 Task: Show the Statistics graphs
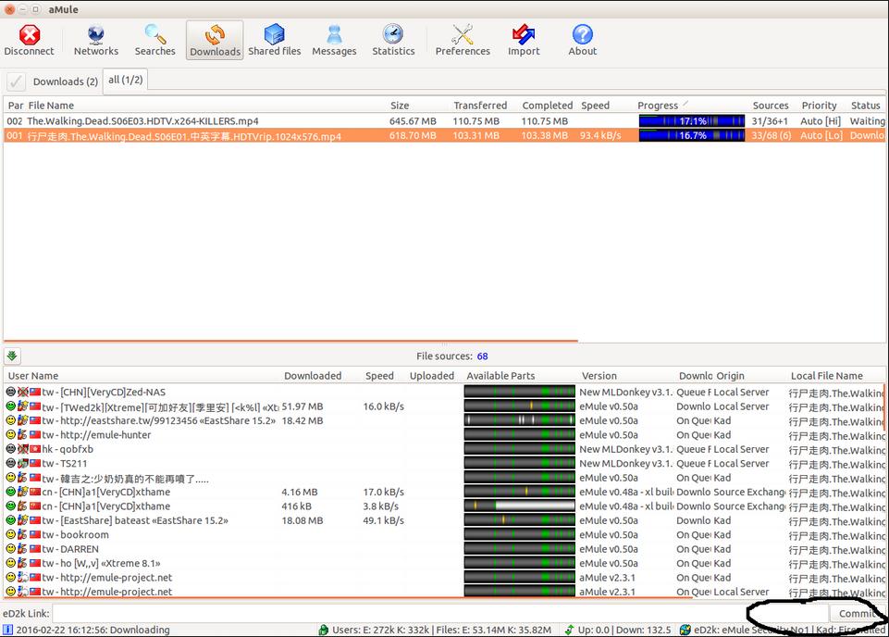pos(393,41)
